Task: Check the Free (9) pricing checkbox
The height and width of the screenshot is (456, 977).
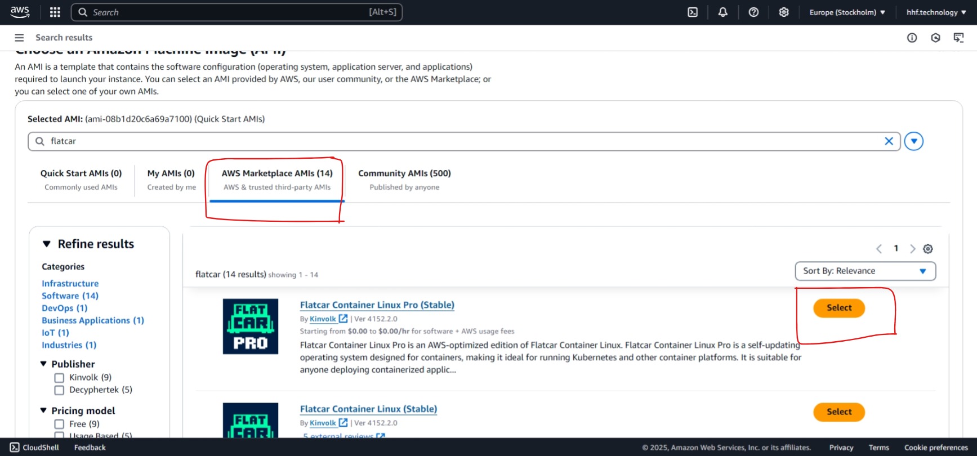Action: click(59, 424)
